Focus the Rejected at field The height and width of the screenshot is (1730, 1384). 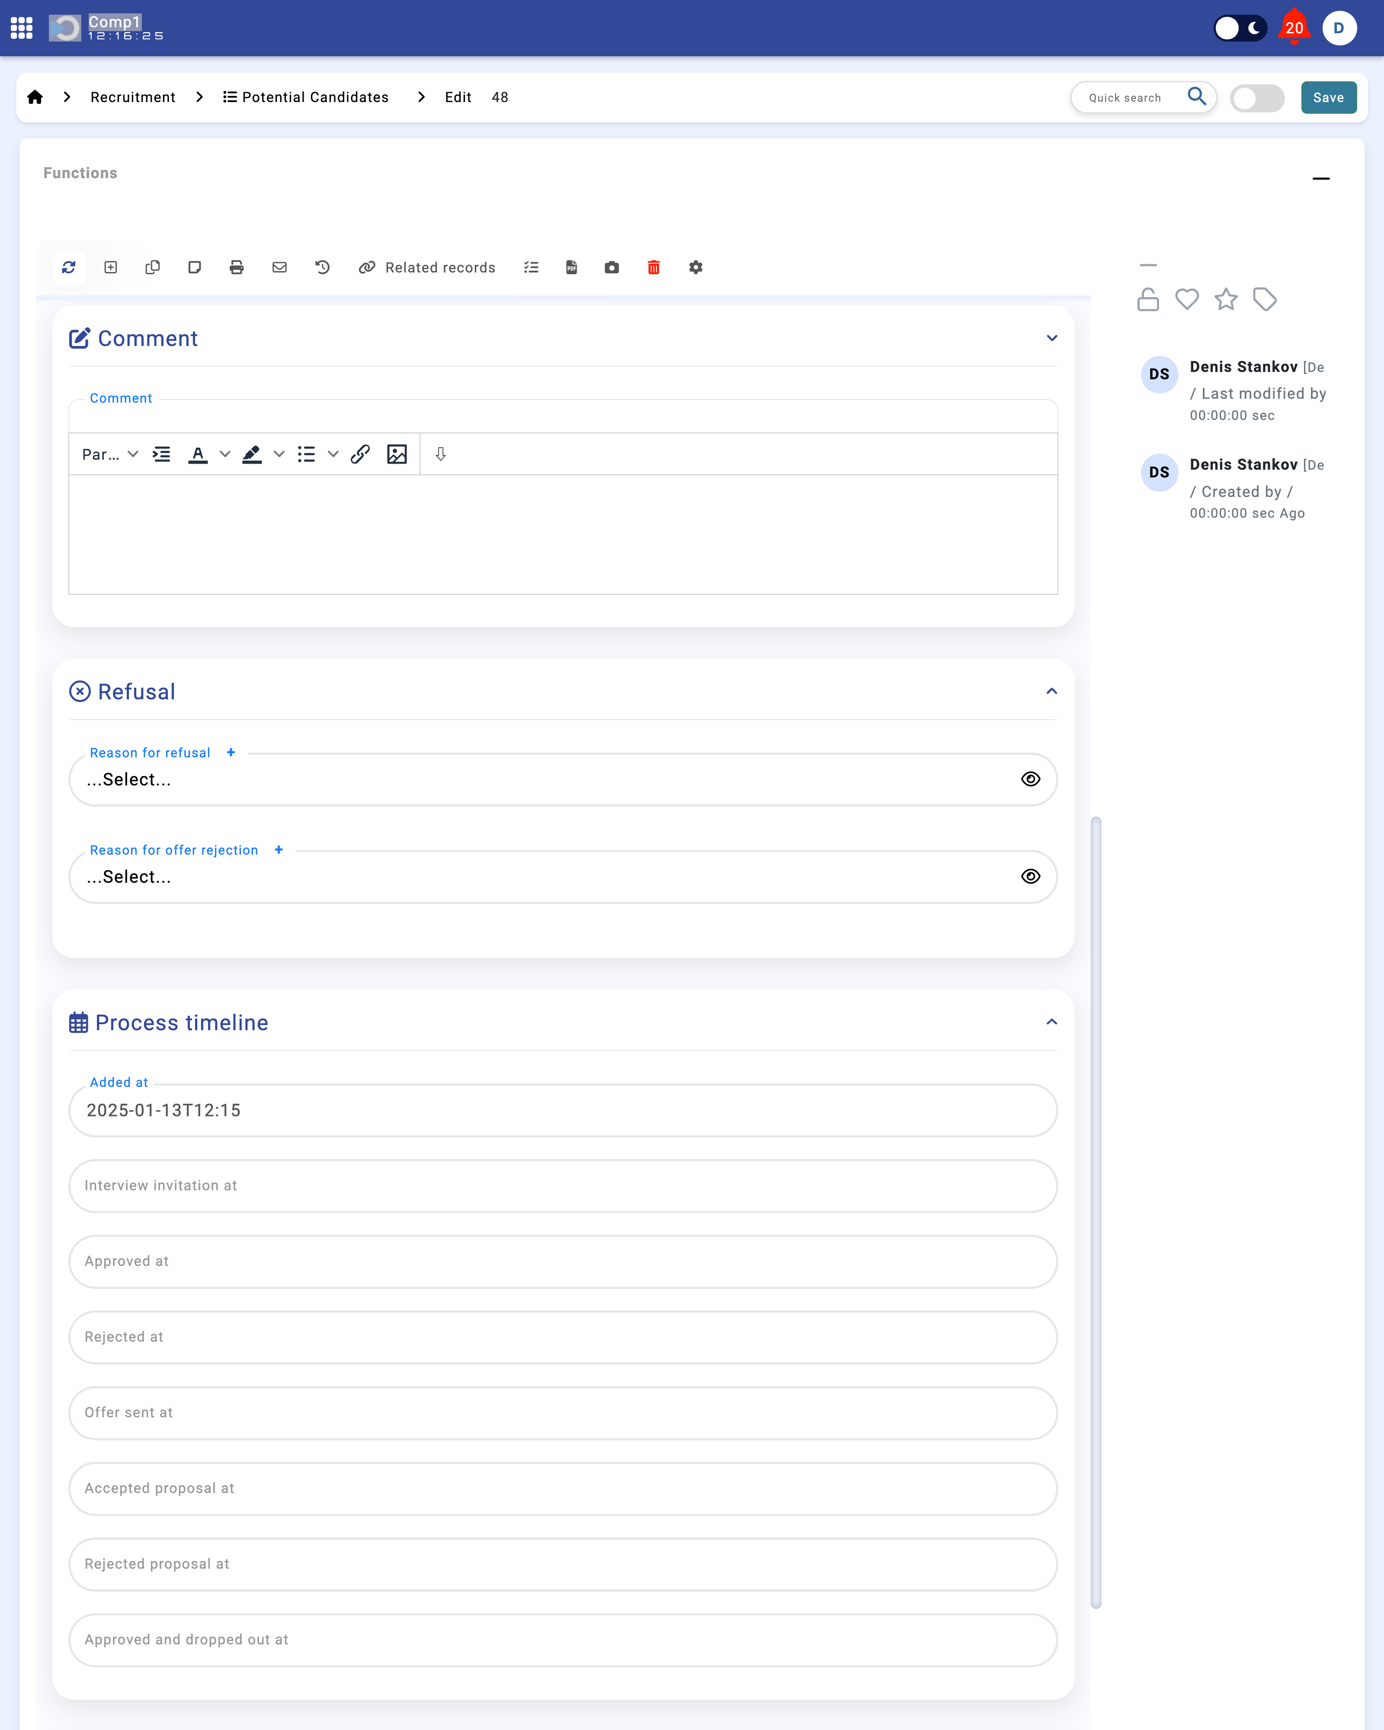tap(562, 1337)
